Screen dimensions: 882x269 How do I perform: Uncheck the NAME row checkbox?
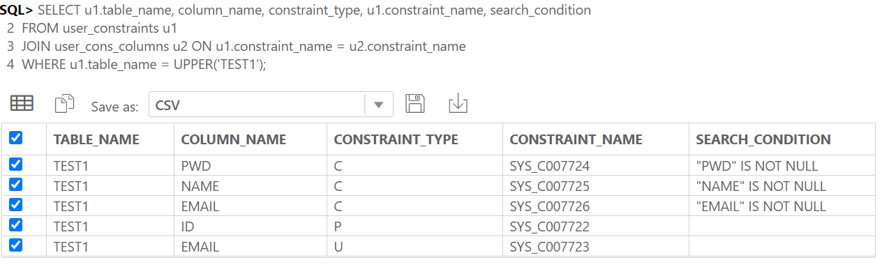pos(15,185)
